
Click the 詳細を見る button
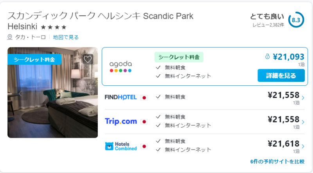click(x=281, y=75)
